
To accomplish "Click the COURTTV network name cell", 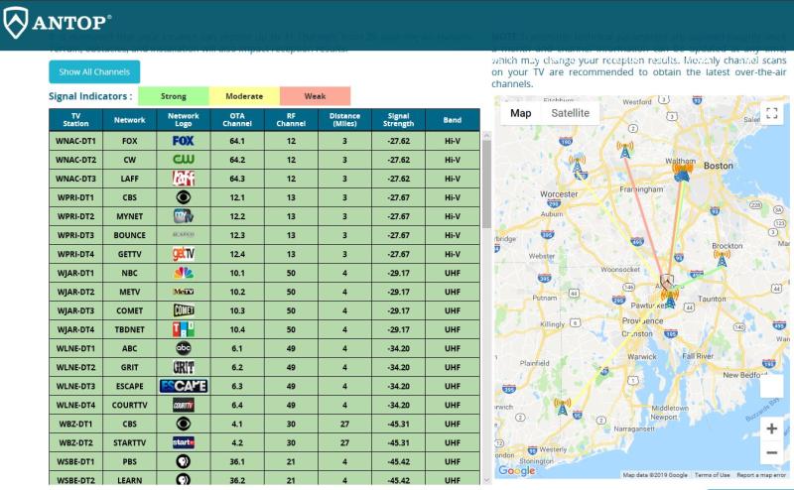I will 130,405.
